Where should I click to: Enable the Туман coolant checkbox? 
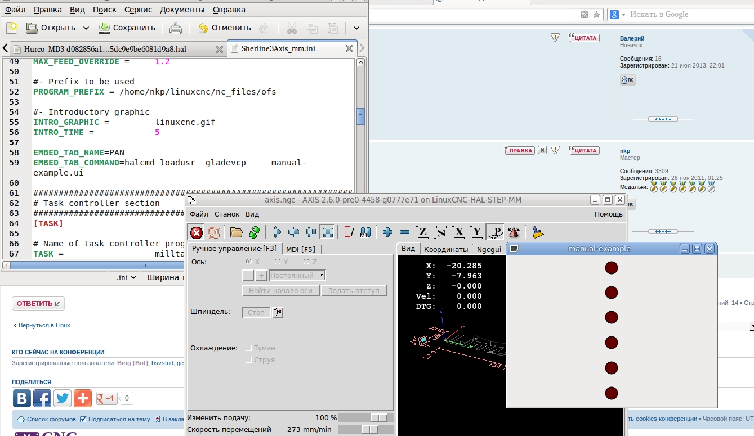248,348
